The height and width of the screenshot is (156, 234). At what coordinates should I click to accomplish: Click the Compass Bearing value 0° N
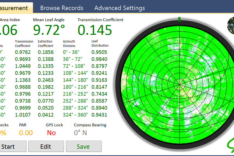point(80,133)
